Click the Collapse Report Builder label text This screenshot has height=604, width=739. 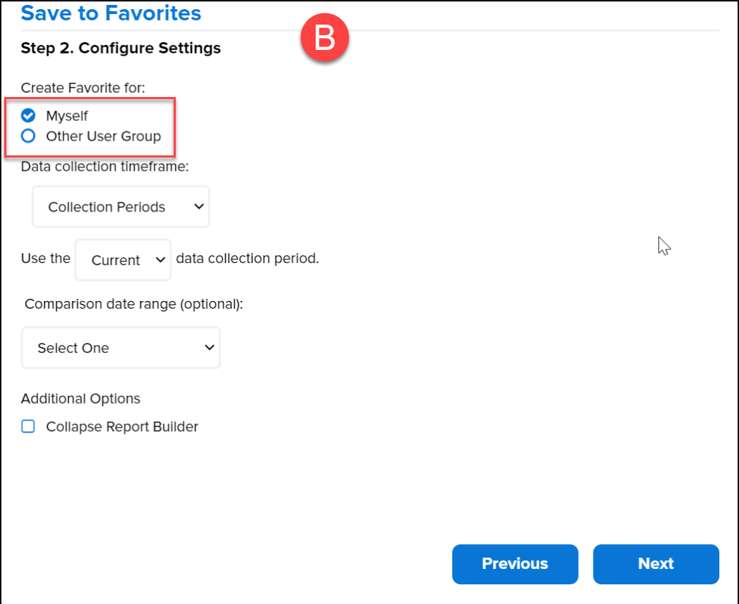pos(122,426)
